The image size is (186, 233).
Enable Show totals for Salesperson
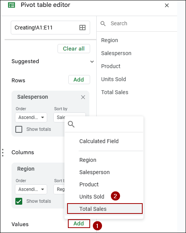pos(19,129)
